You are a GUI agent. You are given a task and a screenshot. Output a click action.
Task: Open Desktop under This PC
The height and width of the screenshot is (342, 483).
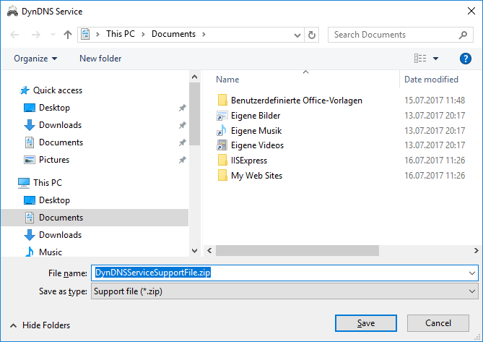pos(54,200)
